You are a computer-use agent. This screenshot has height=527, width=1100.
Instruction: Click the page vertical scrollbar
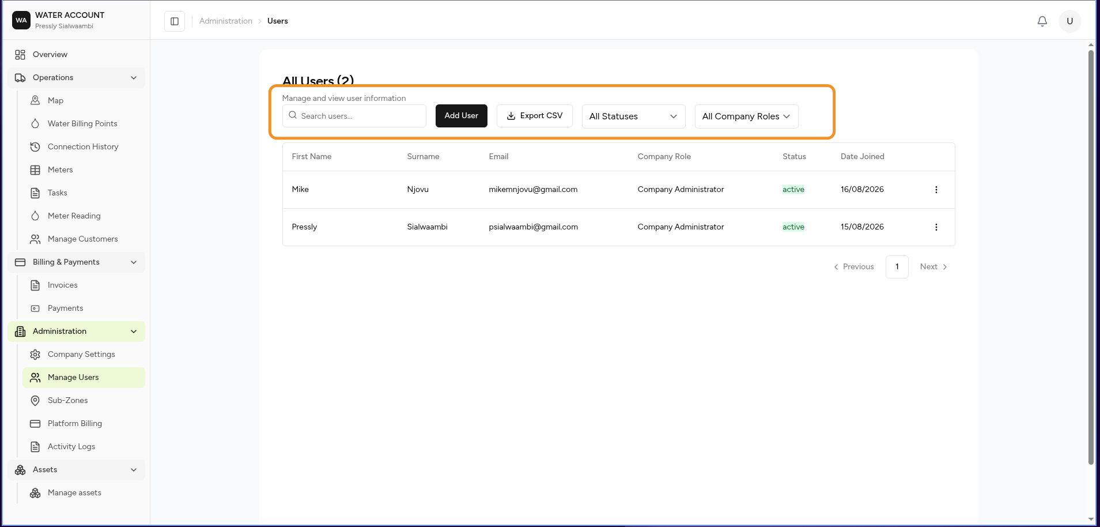pos(1091,257)
